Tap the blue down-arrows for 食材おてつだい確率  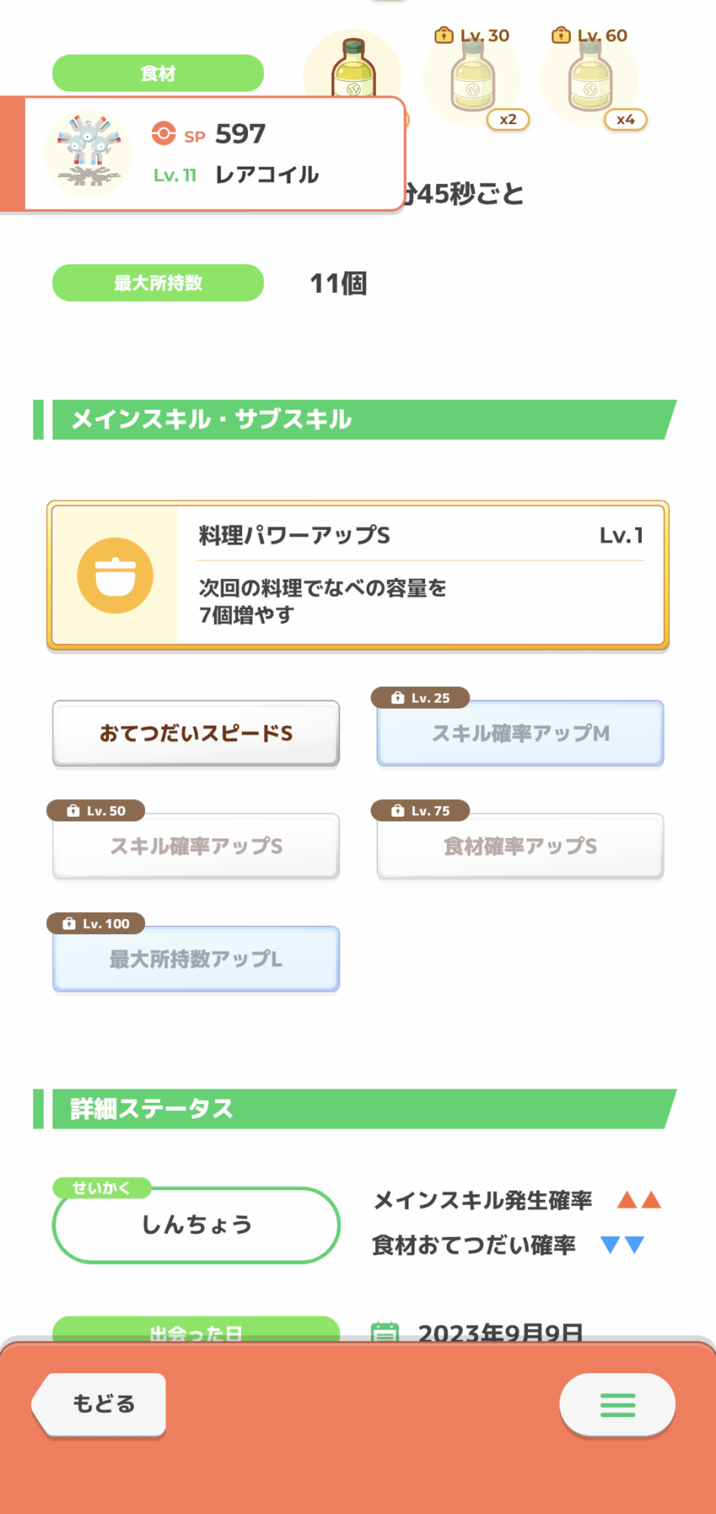tap(621, 1245)
